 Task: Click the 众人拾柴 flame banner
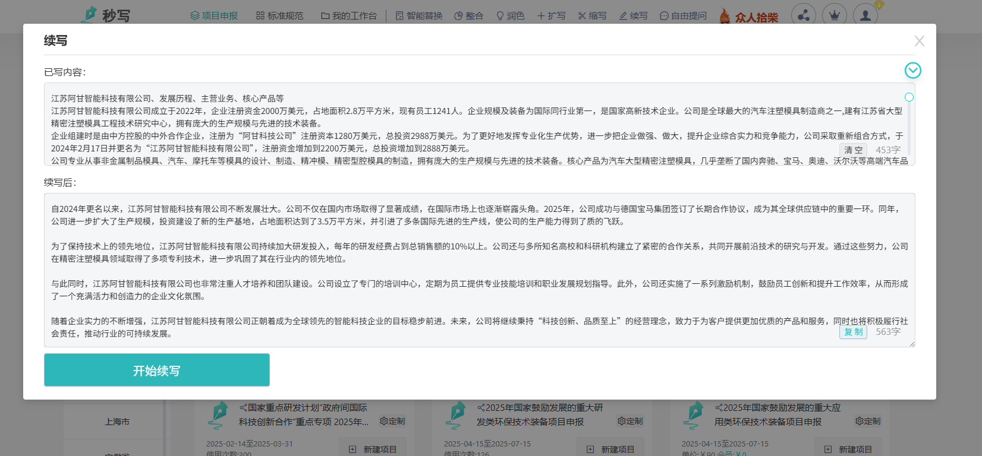(x=748, y=17)
